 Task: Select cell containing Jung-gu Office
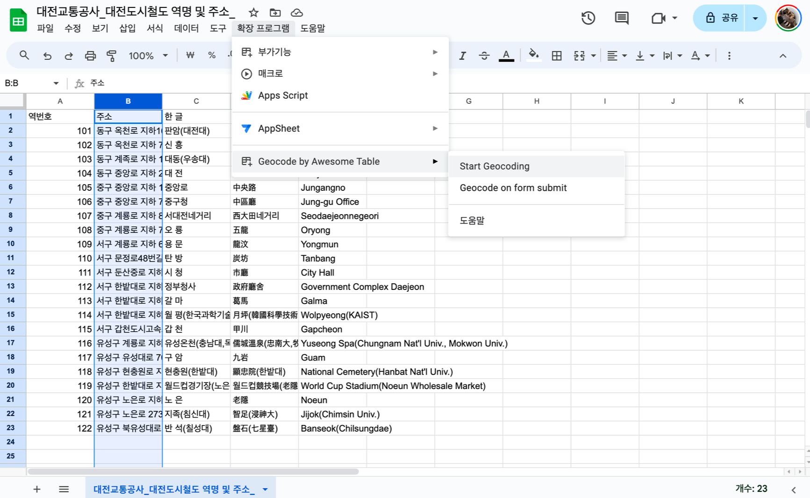333,202
